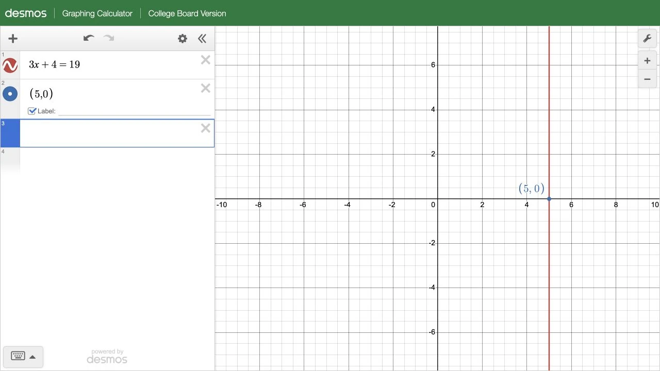The image size is (660, 371).
Task: Select the 3x+4=19 expression text
Action: (x=54, y=64)
